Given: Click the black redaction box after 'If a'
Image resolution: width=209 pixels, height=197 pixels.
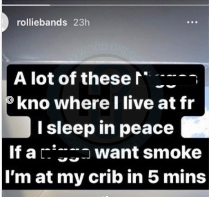Looking at the screenshot, I should click(x=65, y=154).
